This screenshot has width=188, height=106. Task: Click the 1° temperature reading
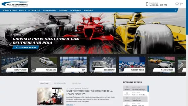tap(181, 4)
